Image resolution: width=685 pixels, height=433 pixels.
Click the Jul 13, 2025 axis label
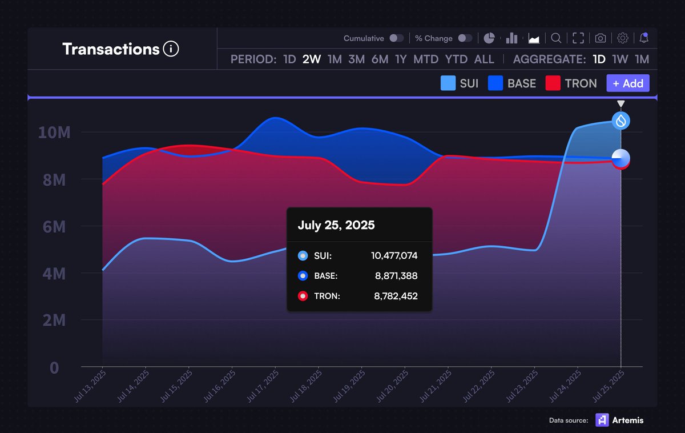tap(90, 386)
